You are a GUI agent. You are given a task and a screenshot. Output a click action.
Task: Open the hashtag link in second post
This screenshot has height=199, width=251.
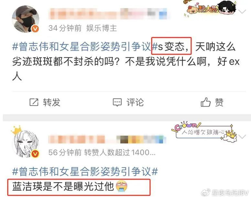pos(85,171)
